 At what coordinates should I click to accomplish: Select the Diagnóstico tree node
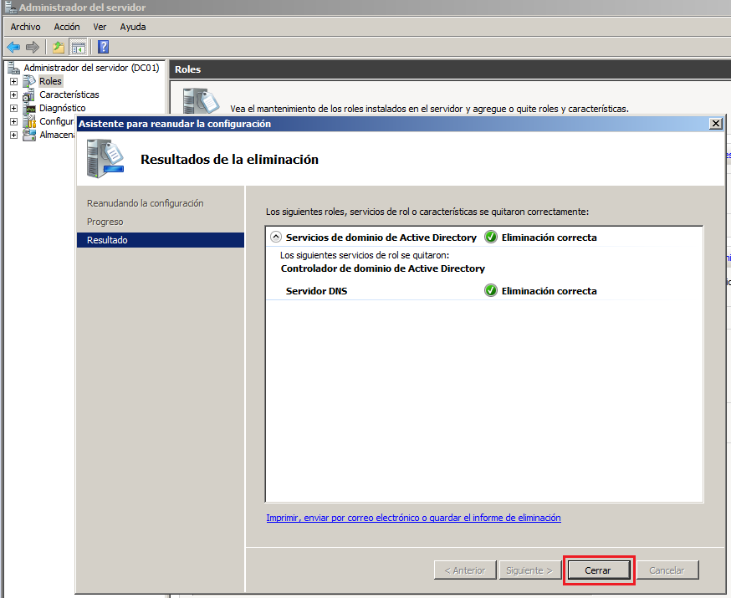[62, 108]
